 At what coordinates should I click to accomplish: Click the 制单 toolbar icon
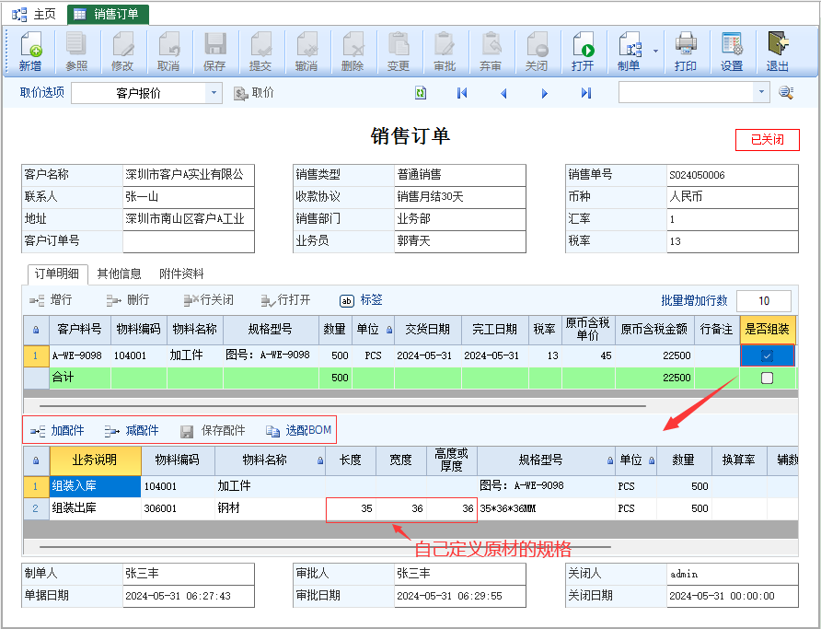click(629, 52)
